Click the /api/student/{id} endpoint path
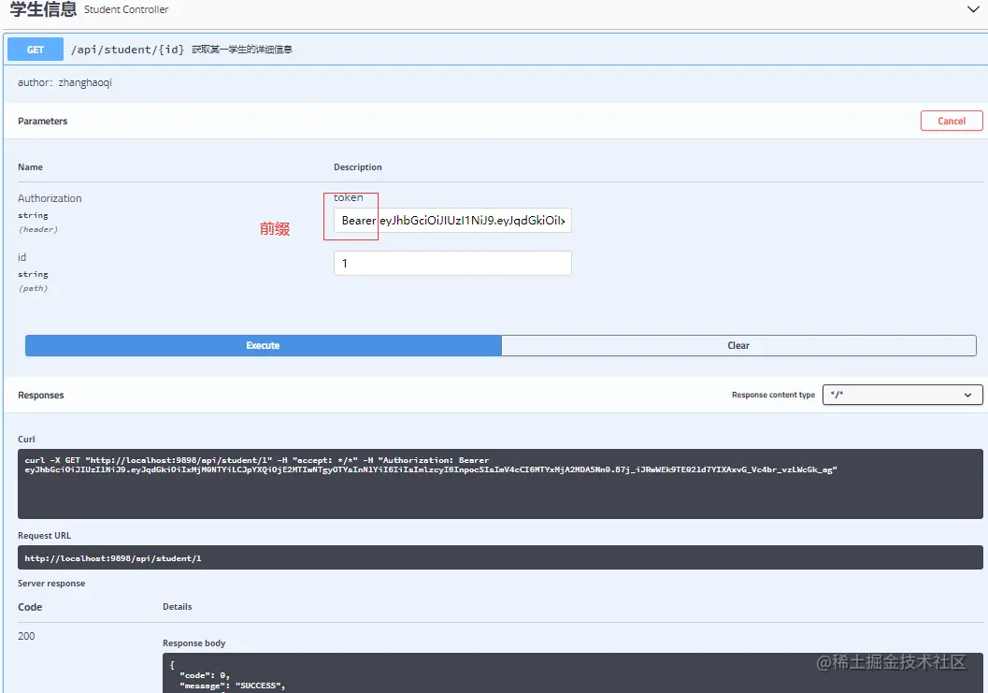 pyautogui.click(x=128, y=50)
